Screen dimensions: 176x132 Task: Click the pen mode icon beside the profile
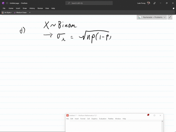point(154,3)
